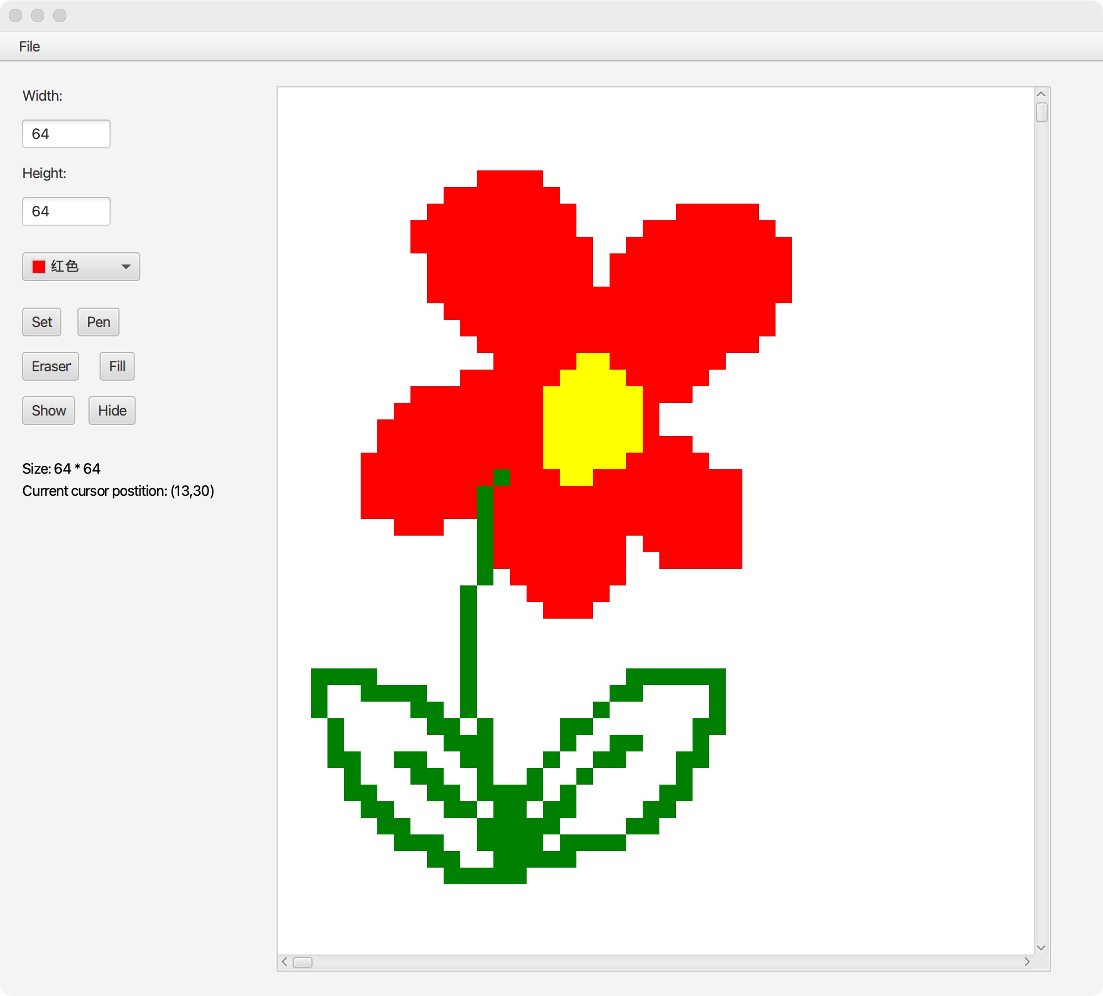
Task: Click the Set button to apply canvas size
Action: (41, 321)
